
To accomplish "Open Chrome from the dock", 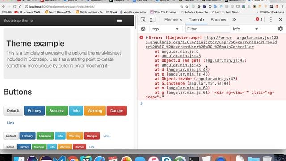I will click(73, 158).
